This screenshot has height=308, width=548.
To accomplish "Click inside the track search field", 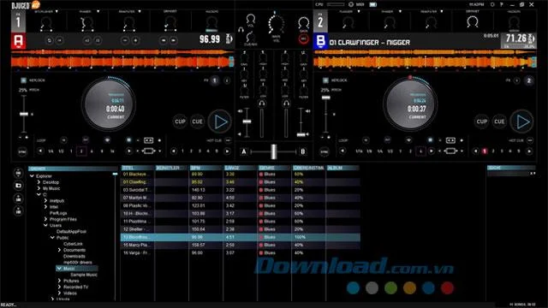I will 509,174.
